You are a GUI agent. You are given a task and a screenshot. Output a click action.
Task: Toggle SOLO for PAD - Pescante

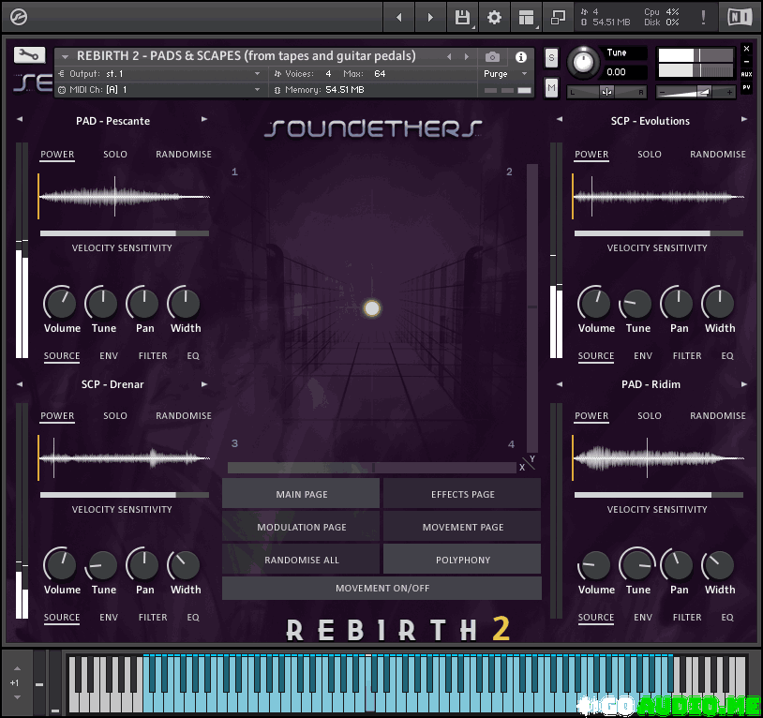coord(115,155)
